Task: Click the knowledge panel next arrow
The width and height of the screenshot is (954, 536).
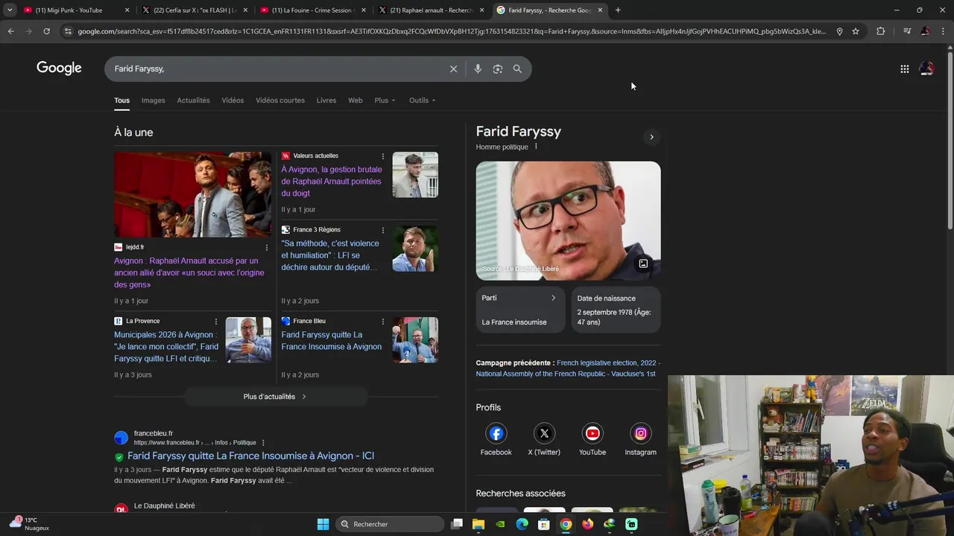Action: (651, 137)
